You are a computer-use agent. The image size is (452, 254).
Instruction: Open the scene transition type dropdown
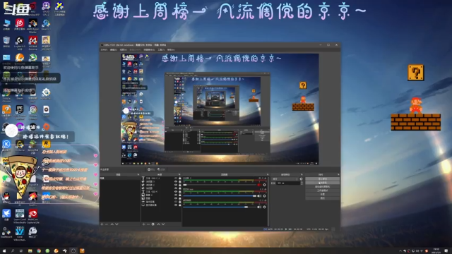coord(285,179)
